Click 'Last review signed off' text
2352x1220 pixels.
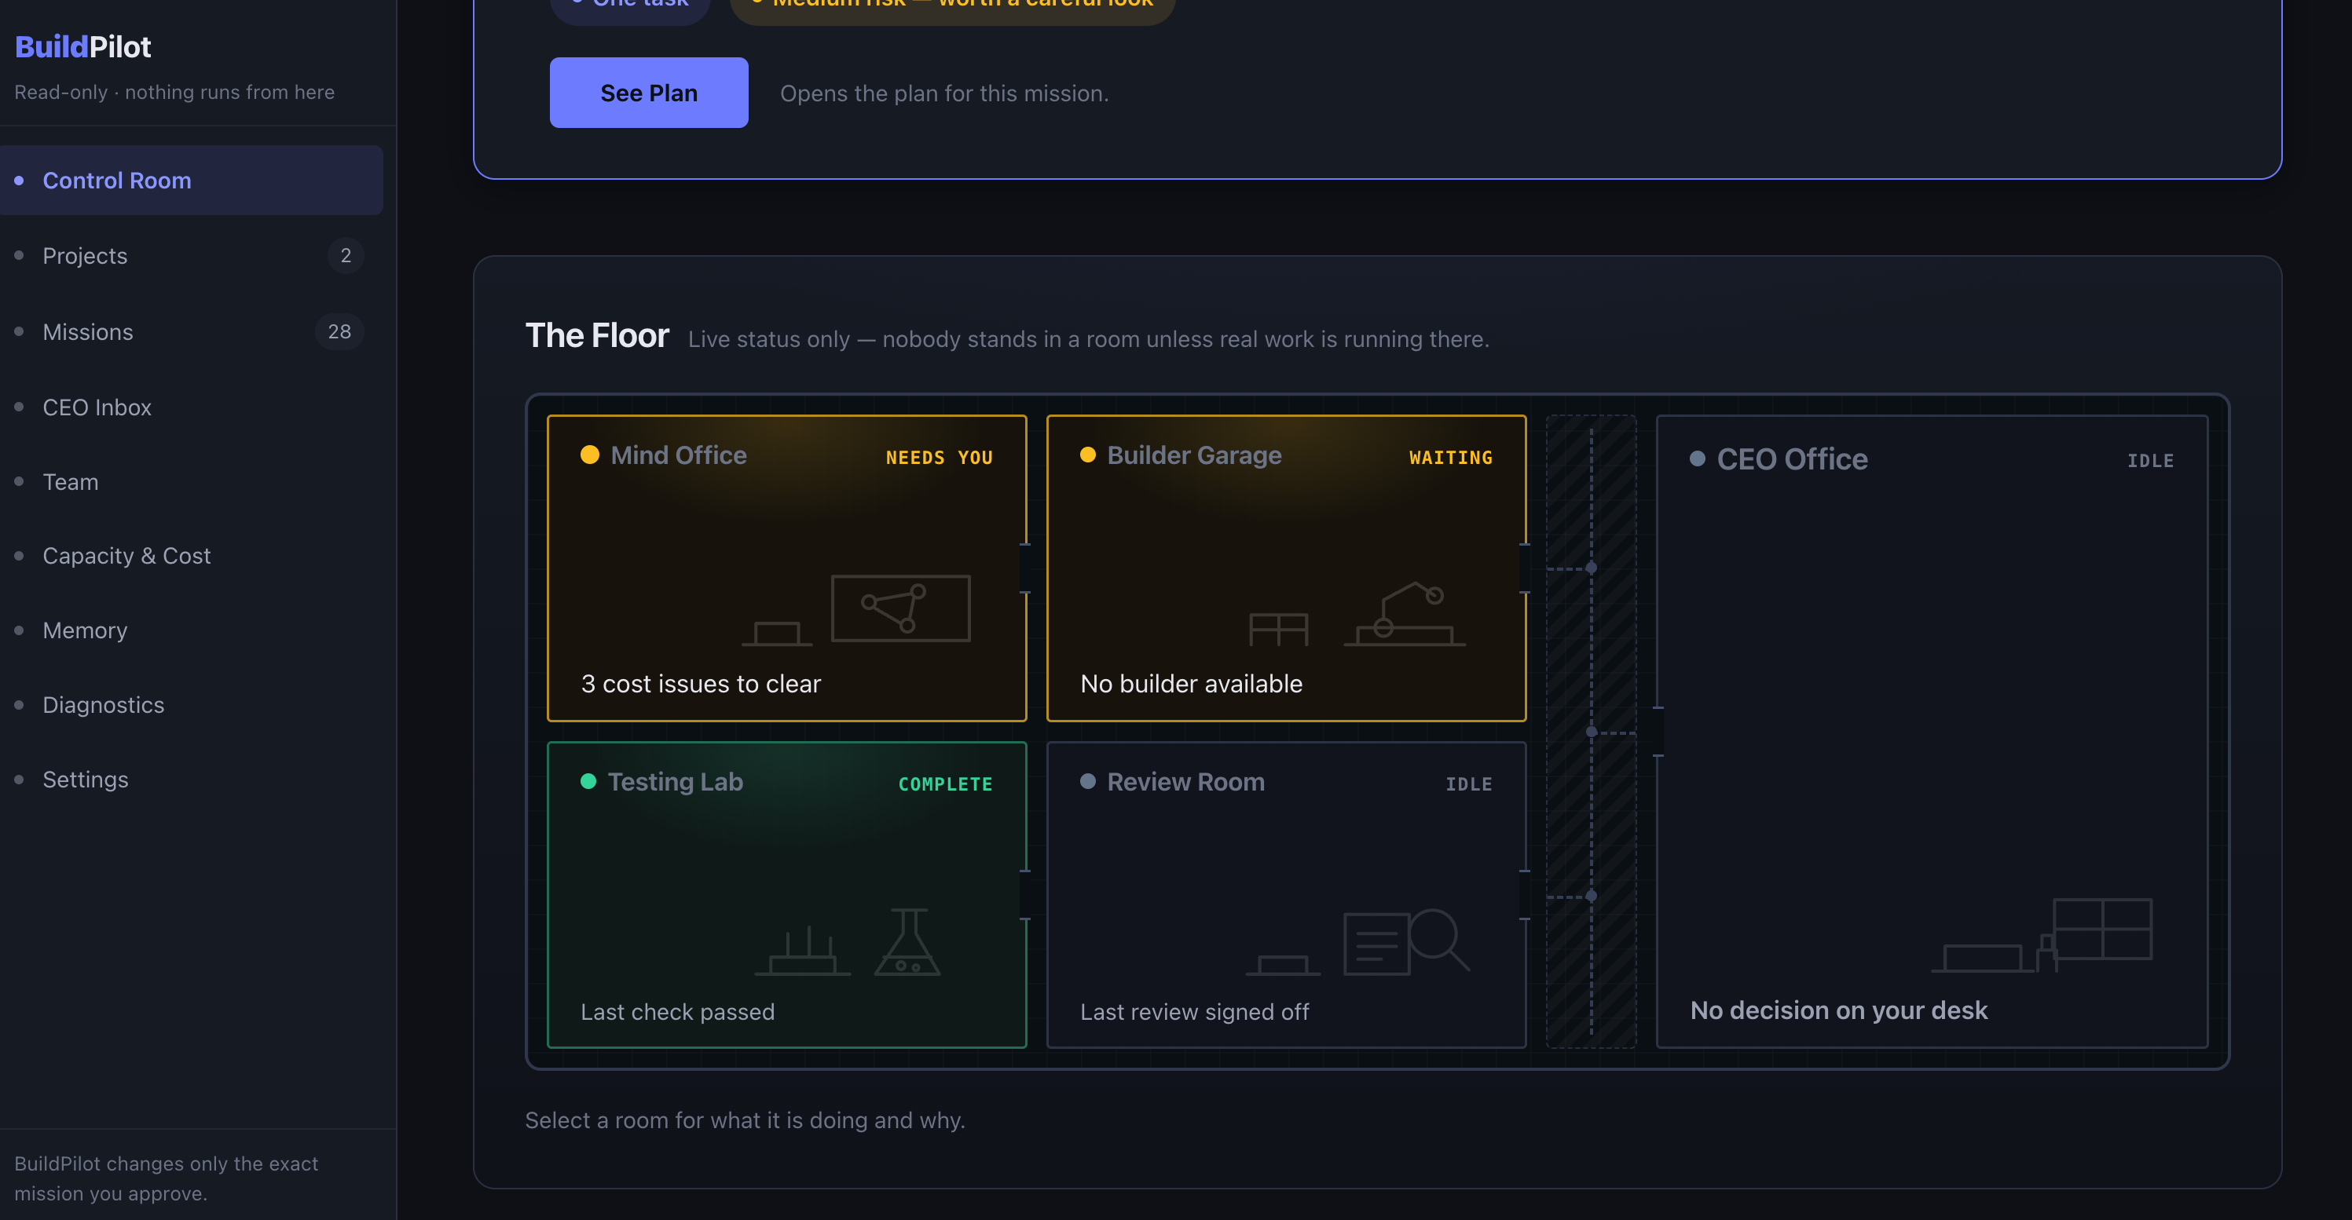click(x=1194, y=1012)
